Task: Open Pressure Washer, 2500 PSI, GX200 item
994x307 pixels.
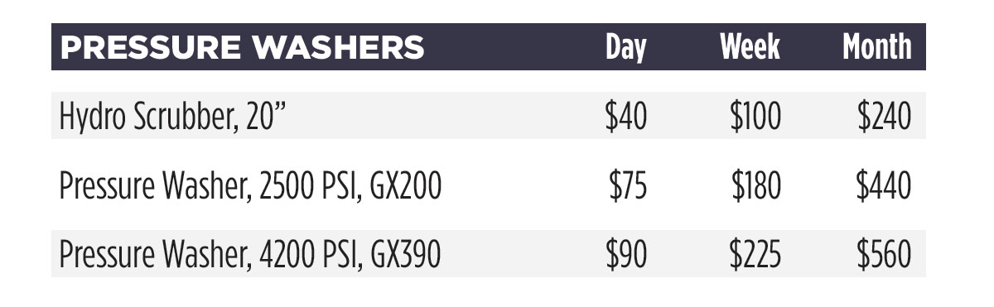Action: (x=250, y=187)
